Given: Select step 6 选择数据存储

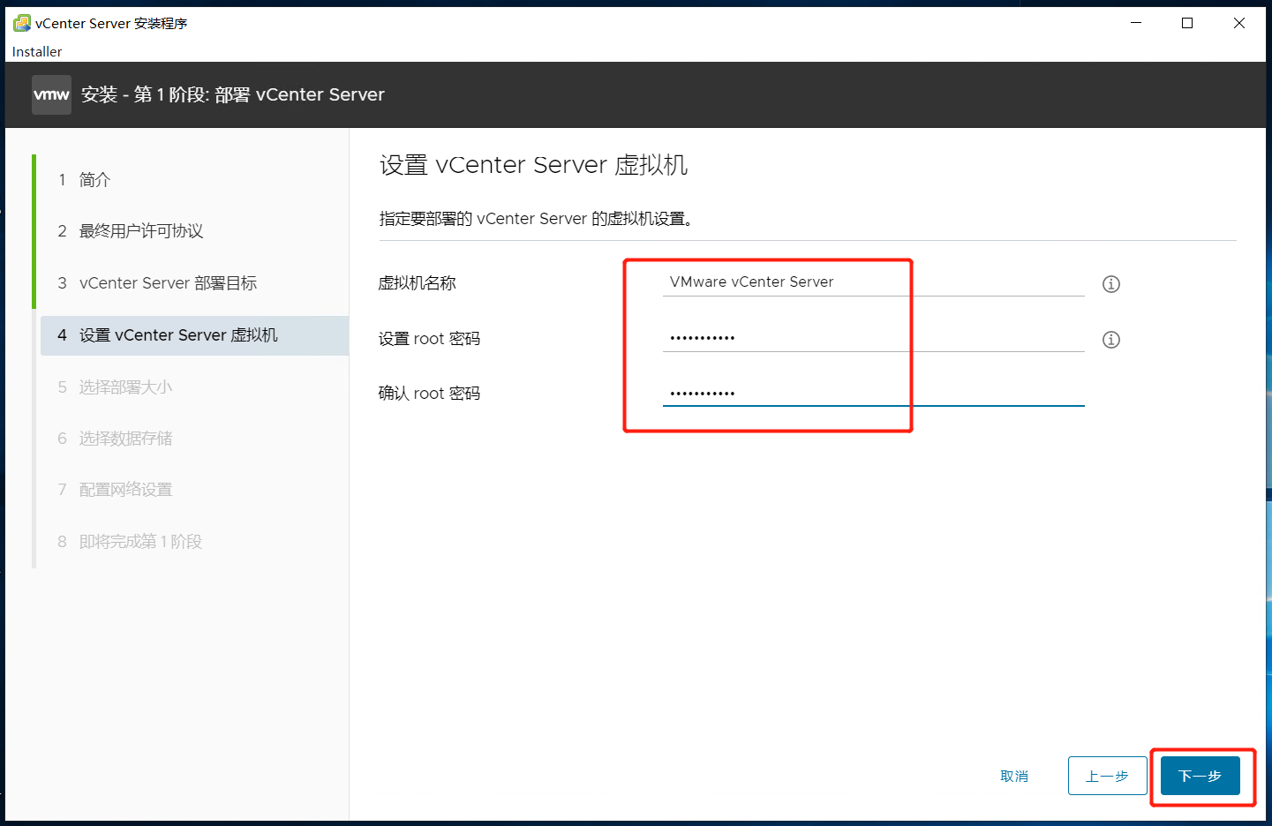Looking at the screenshot, I should click(124, 438).
